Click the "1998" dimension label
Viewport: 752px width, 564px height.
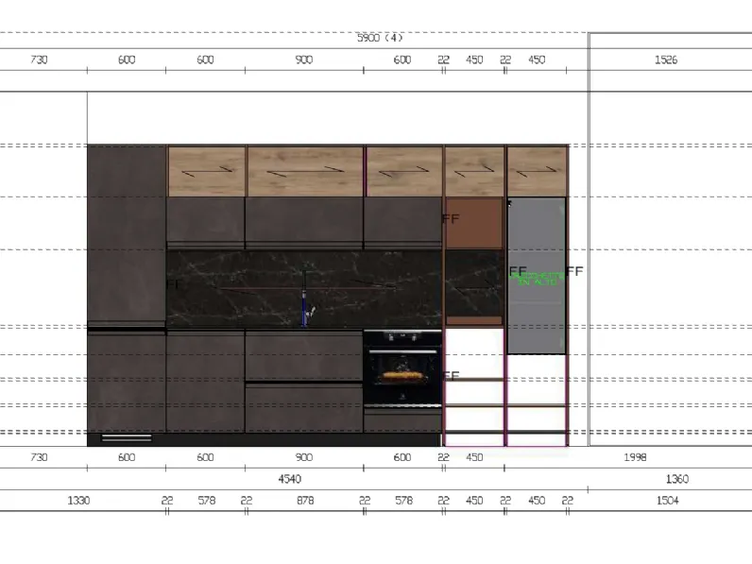(x=635, y=457)
